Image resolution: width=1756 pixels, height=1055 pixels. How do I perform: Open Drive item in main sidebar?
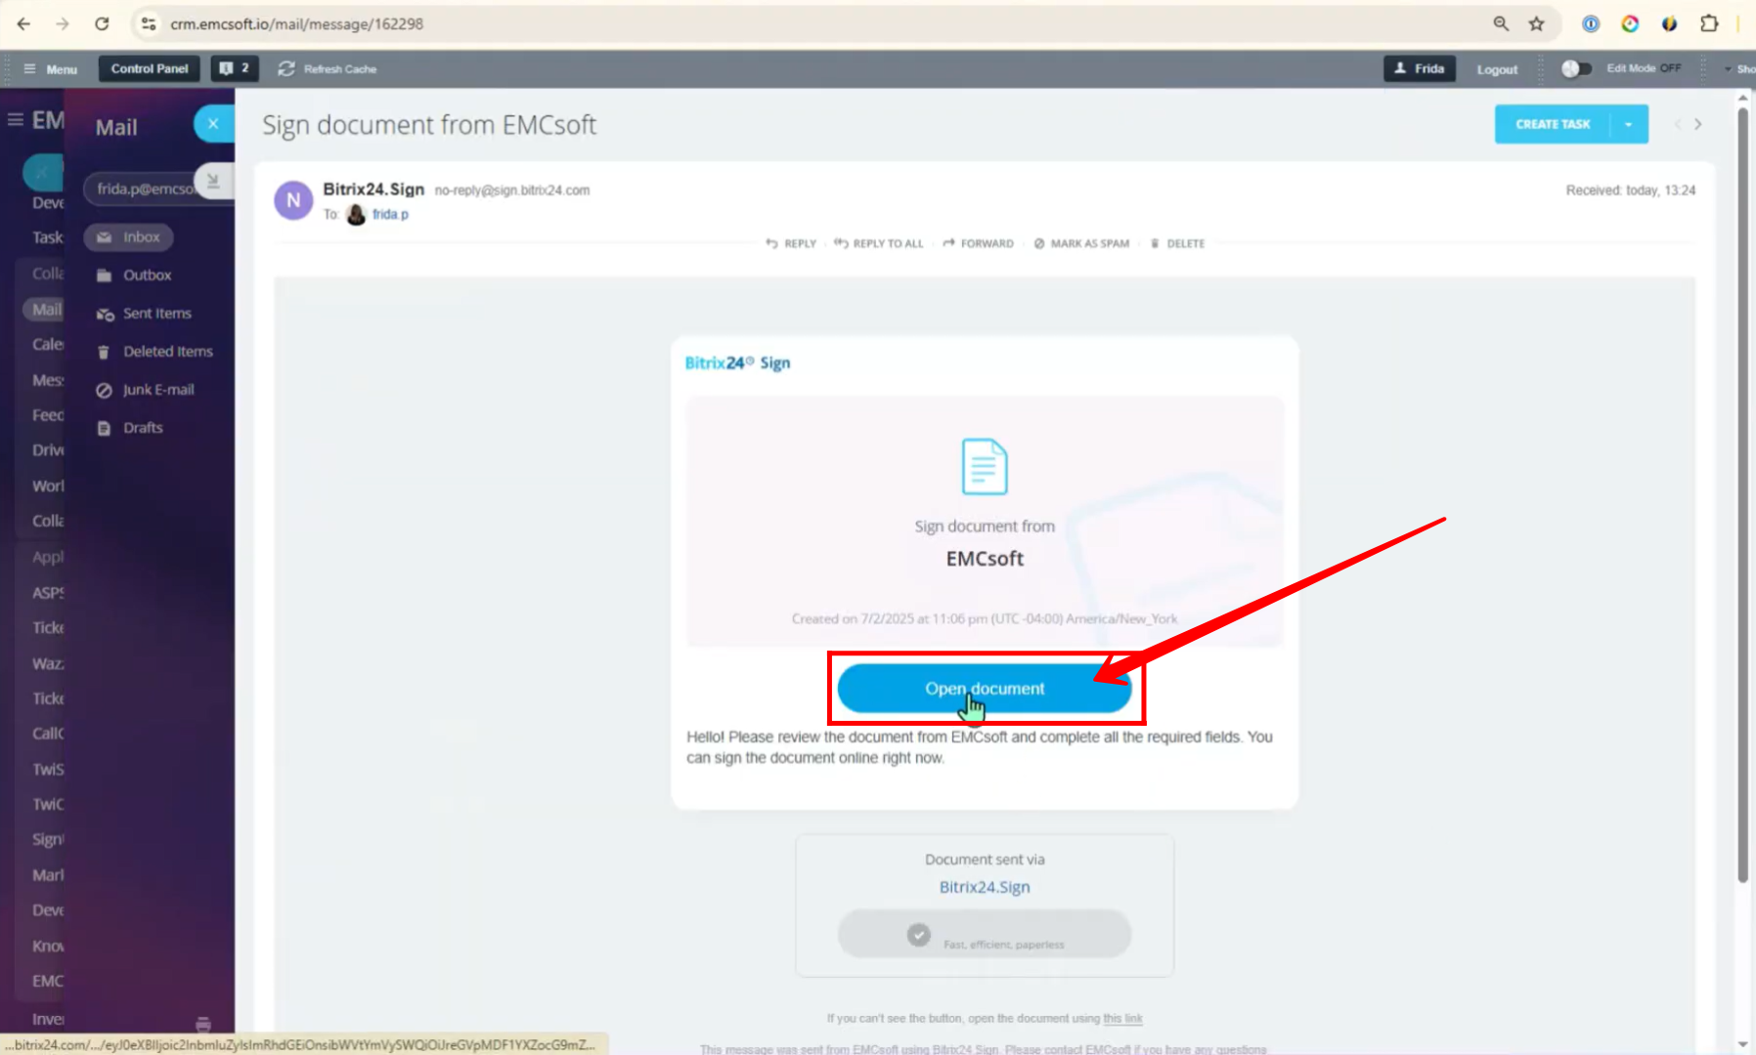coord(48,450)
